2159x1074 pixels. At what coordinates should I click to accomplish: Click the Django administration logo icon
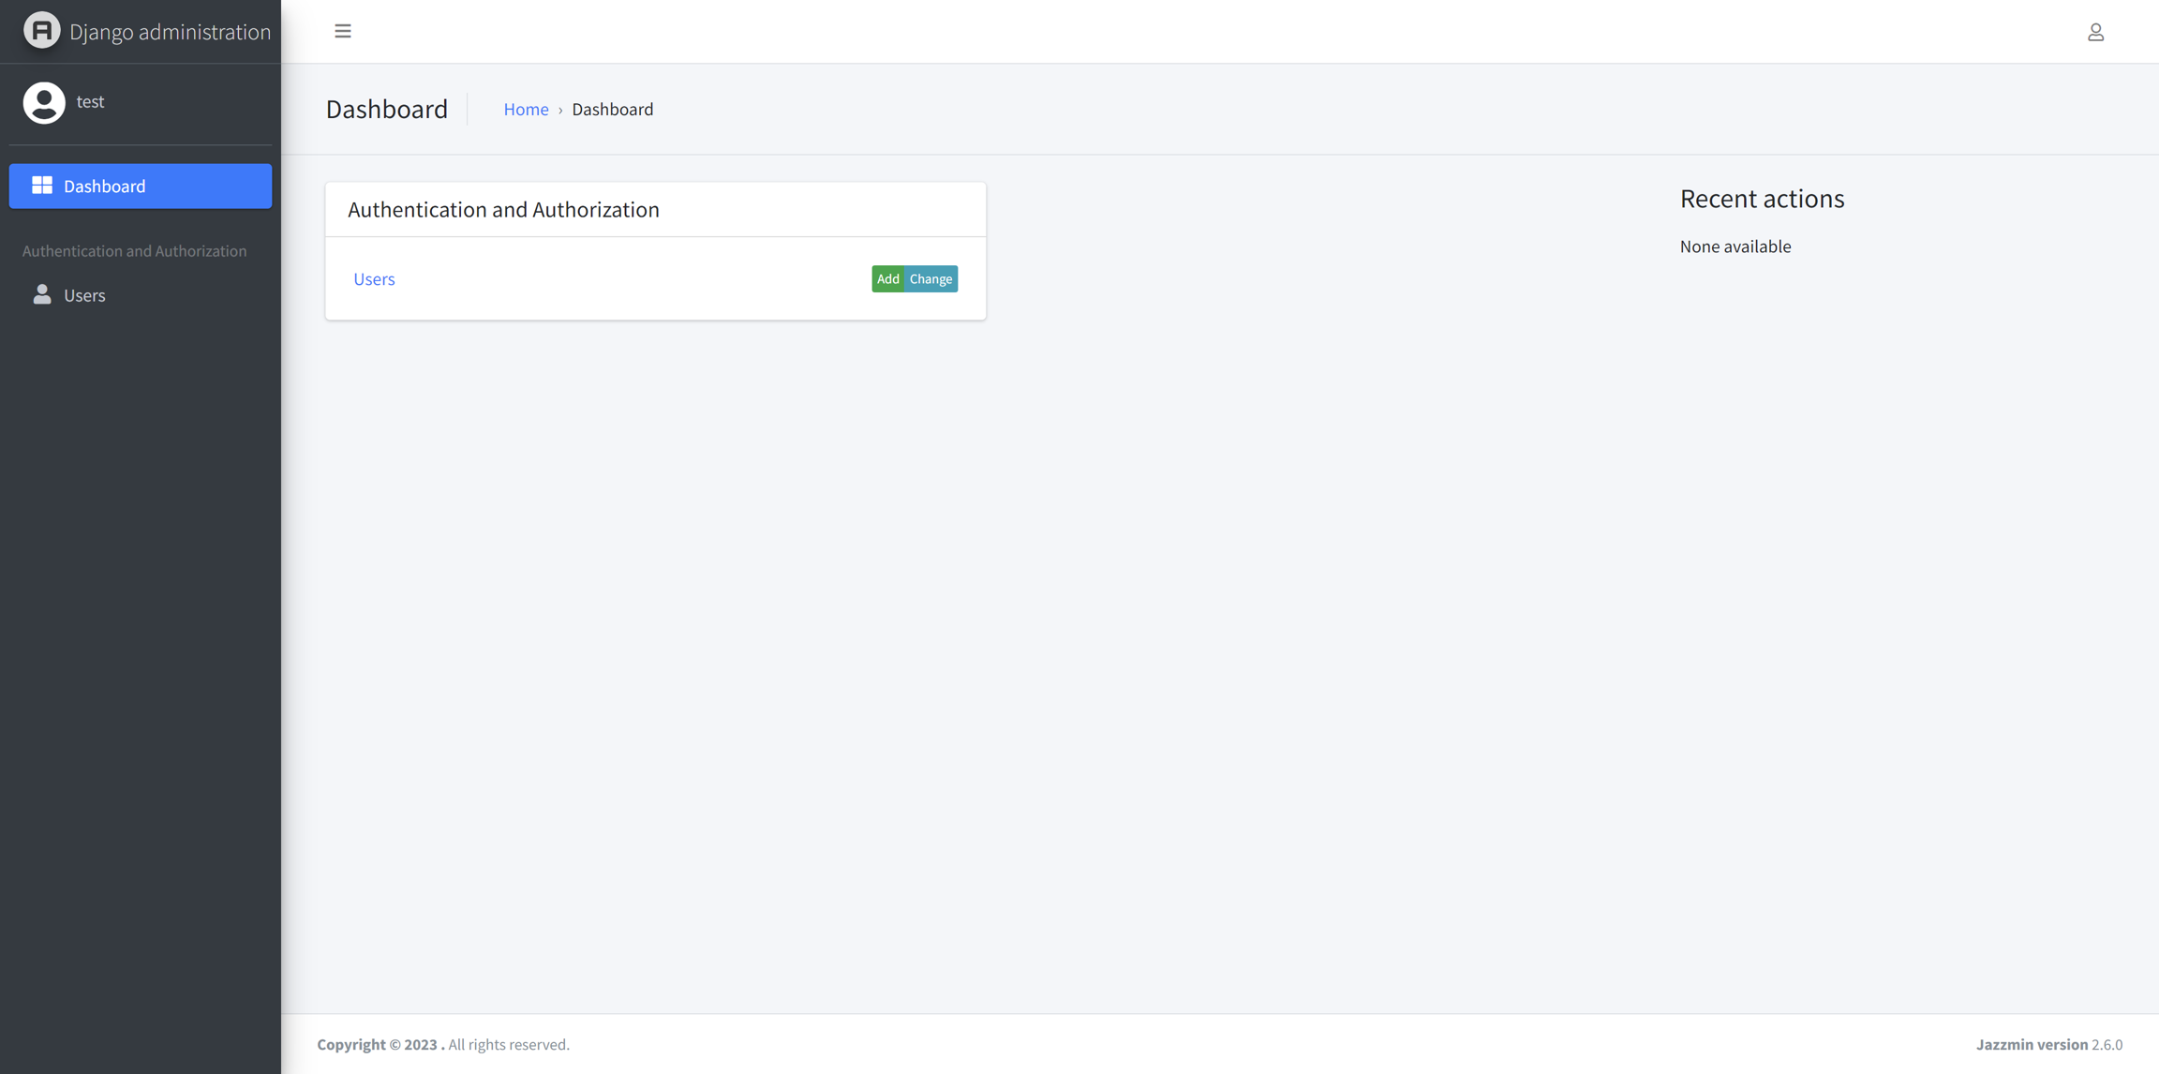click(x=41, y=31)
